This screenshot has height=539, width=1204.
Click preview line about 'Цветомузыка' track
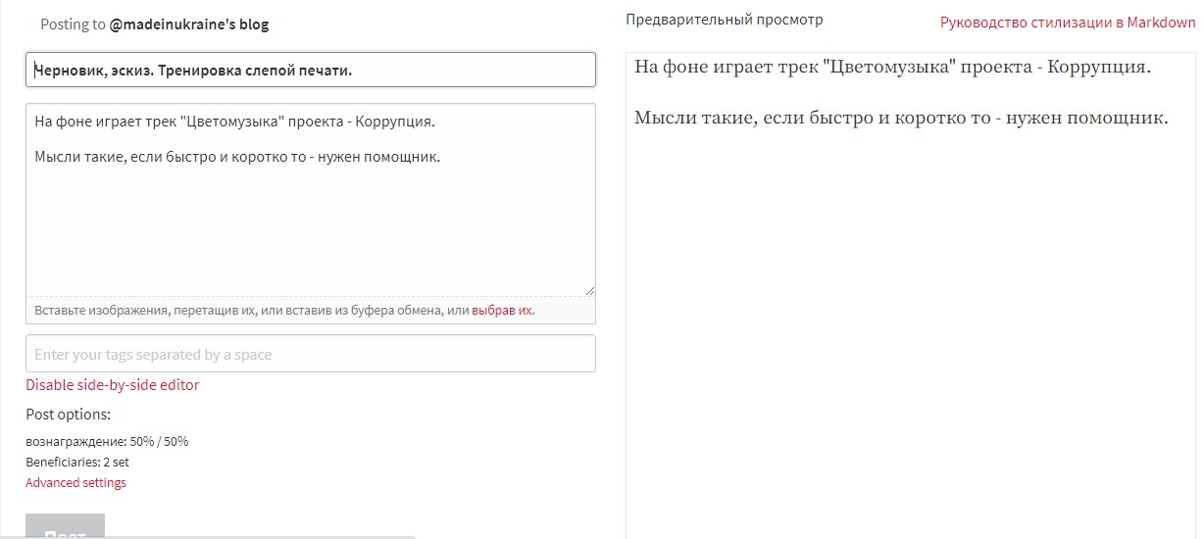pos(892,67)
